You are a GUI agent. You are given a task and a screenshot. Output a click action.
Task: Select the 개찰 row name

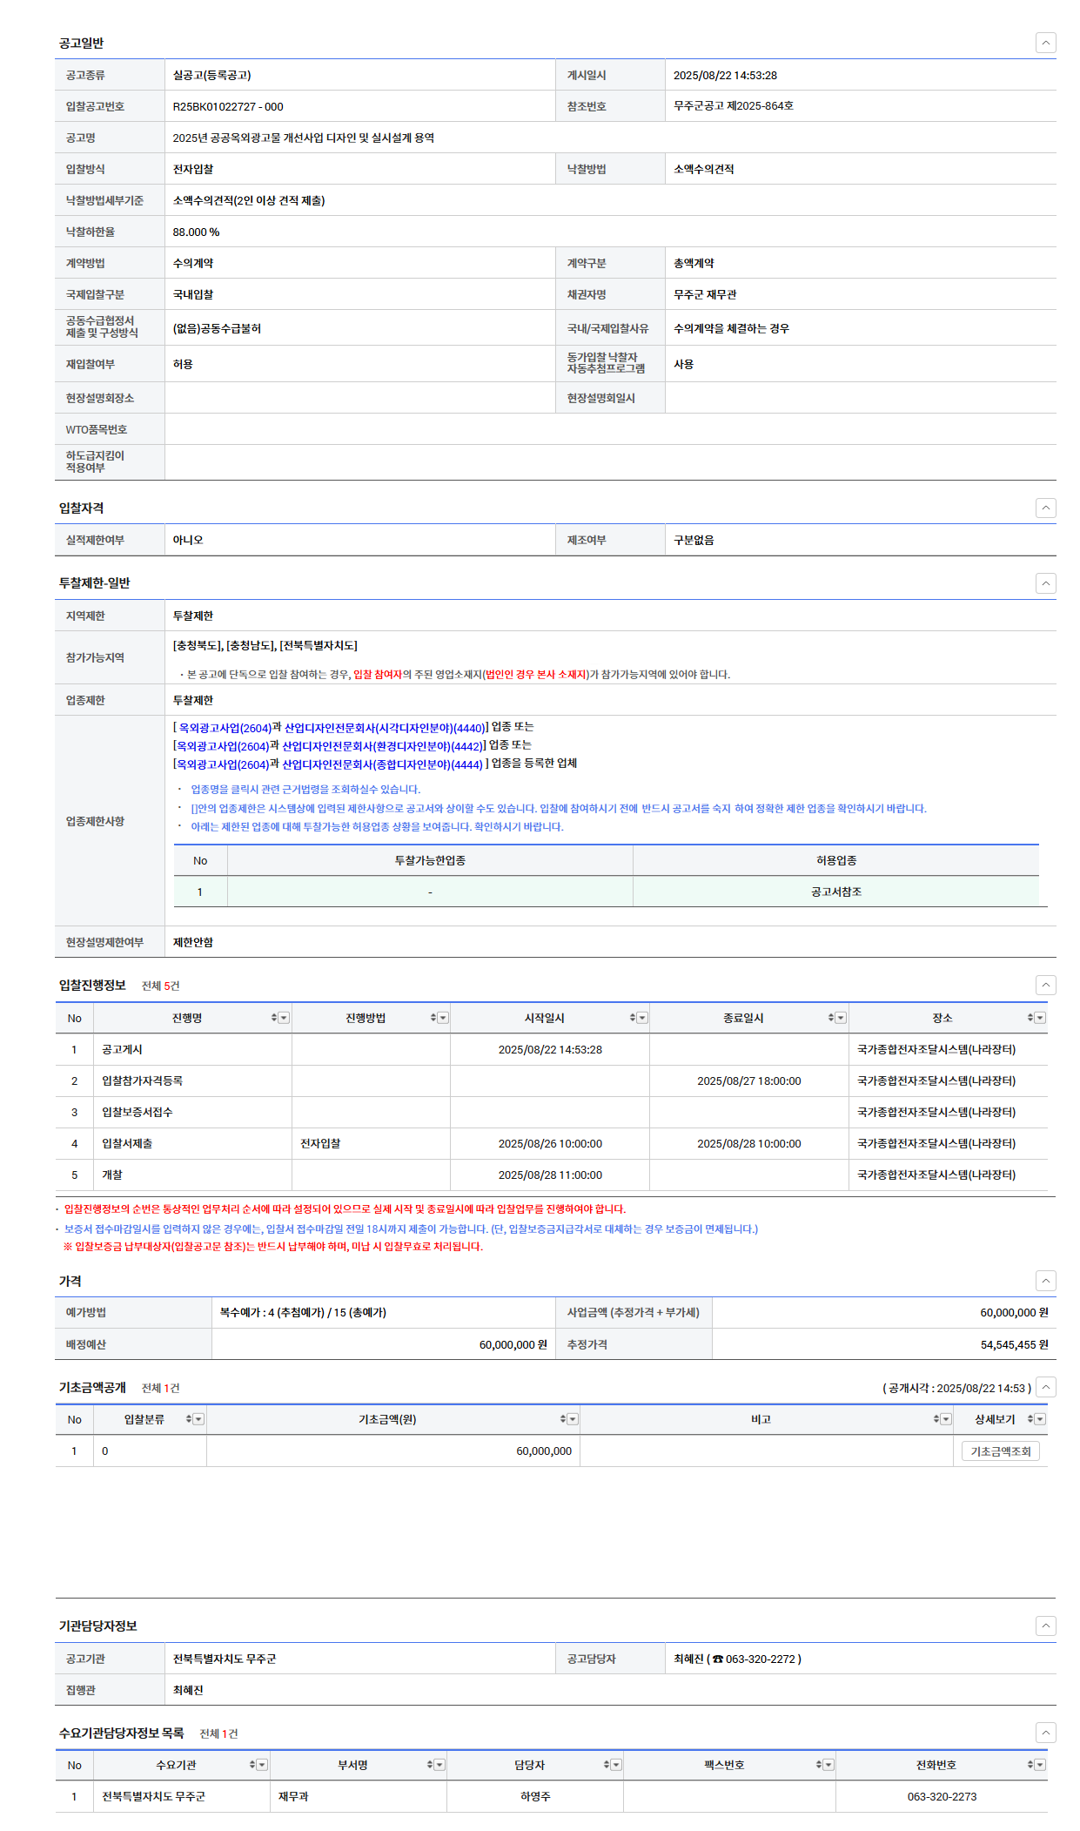[112, 1175]
